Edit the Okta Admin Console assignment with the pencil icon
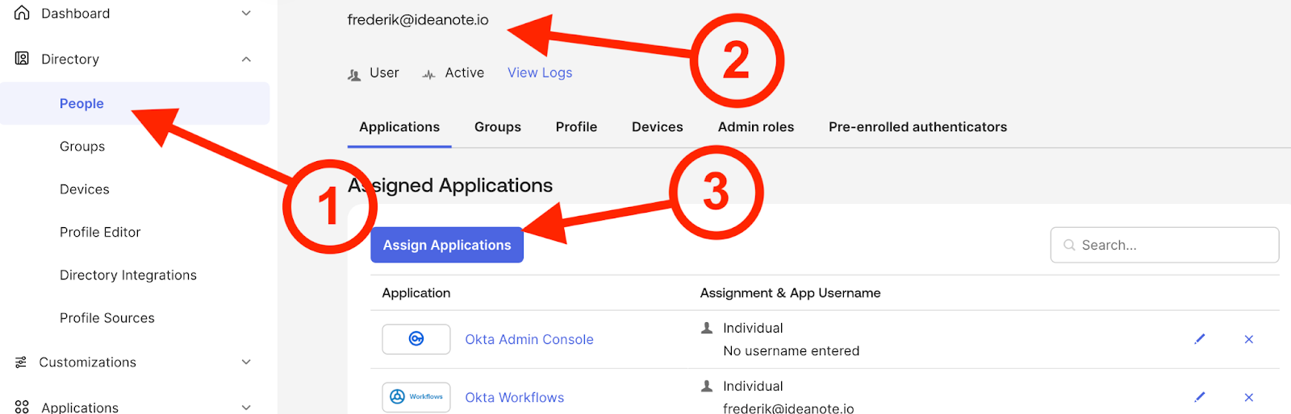This screenshot has height=414, width=1291. [1200, 339]
